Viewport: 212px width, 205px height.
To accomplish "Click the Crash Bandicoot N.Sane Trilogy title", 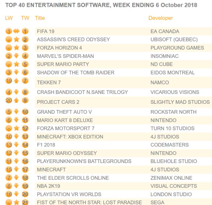I will click(82, 92).
